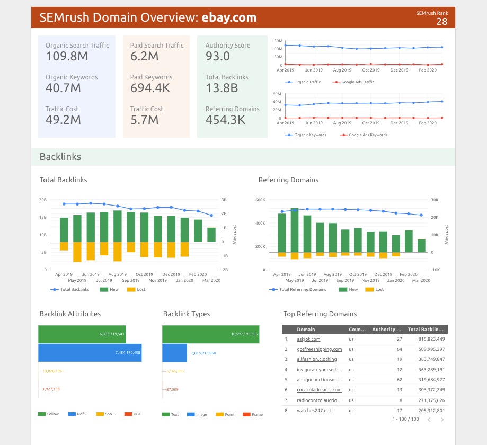Click the Image legend swatch
The height and width of the screenshot is (445, 487).
click(191, 415)
